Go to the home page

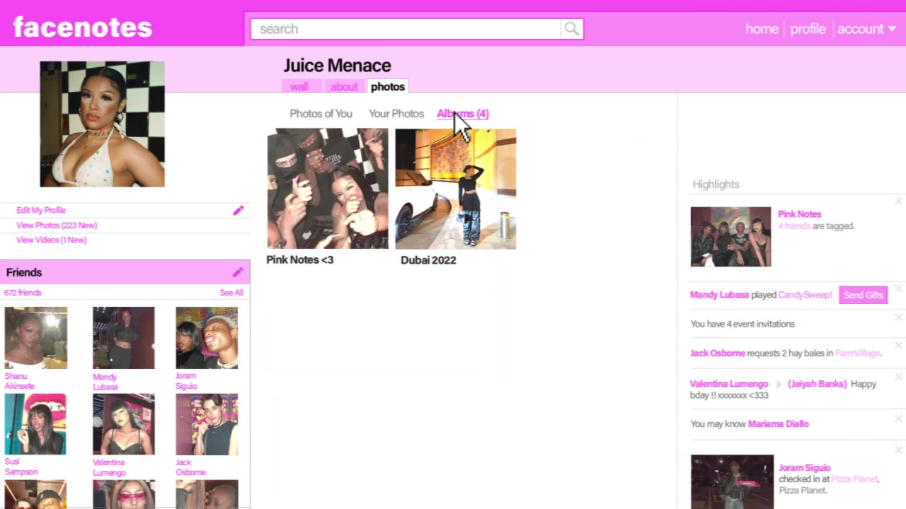point(762,29)
